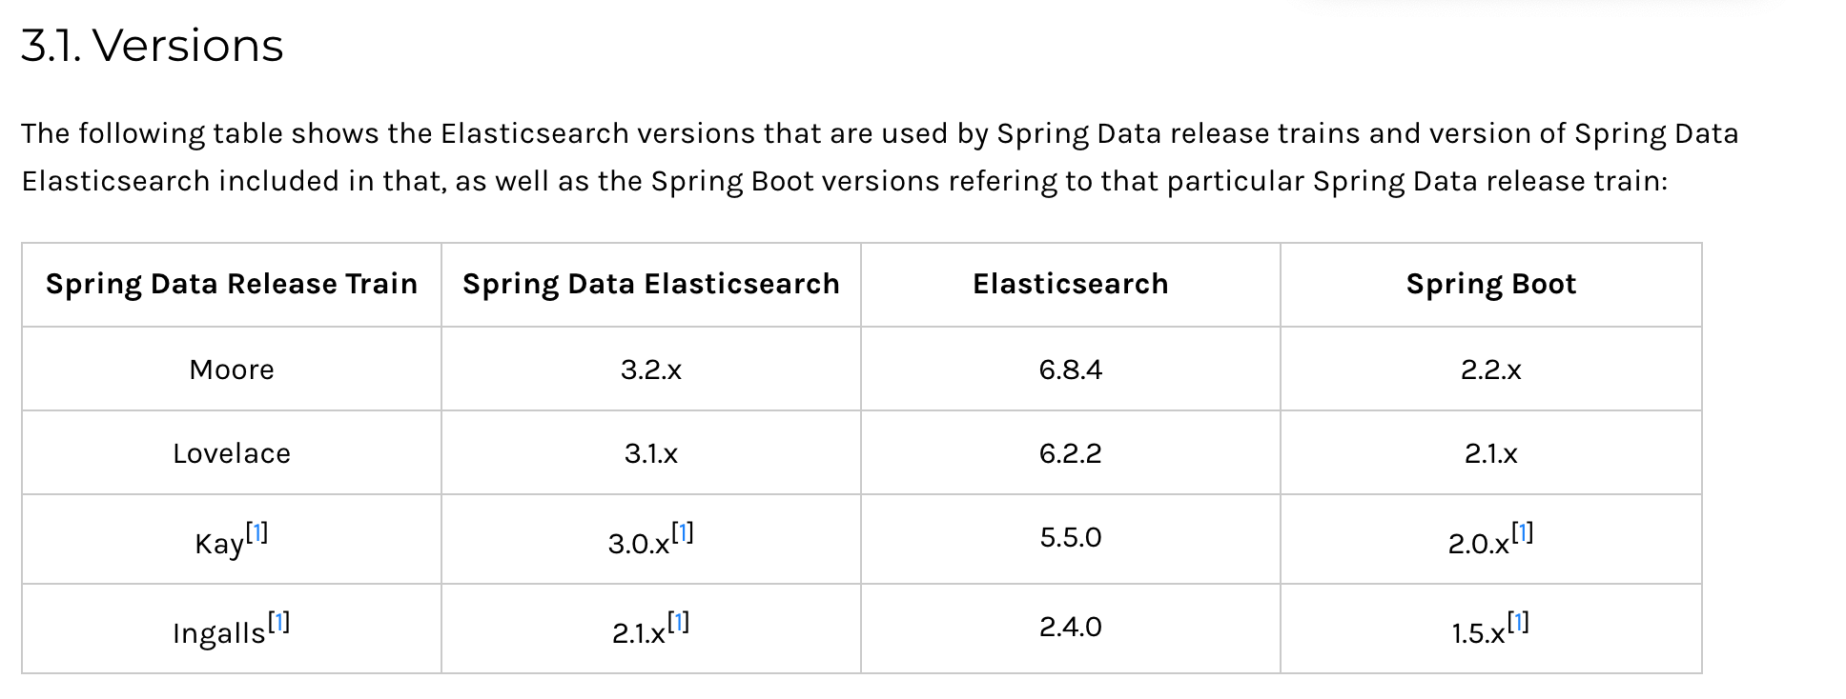1846x699 pixels.
Task: Click the Spring Boot column header
Action: (1491, 284)
